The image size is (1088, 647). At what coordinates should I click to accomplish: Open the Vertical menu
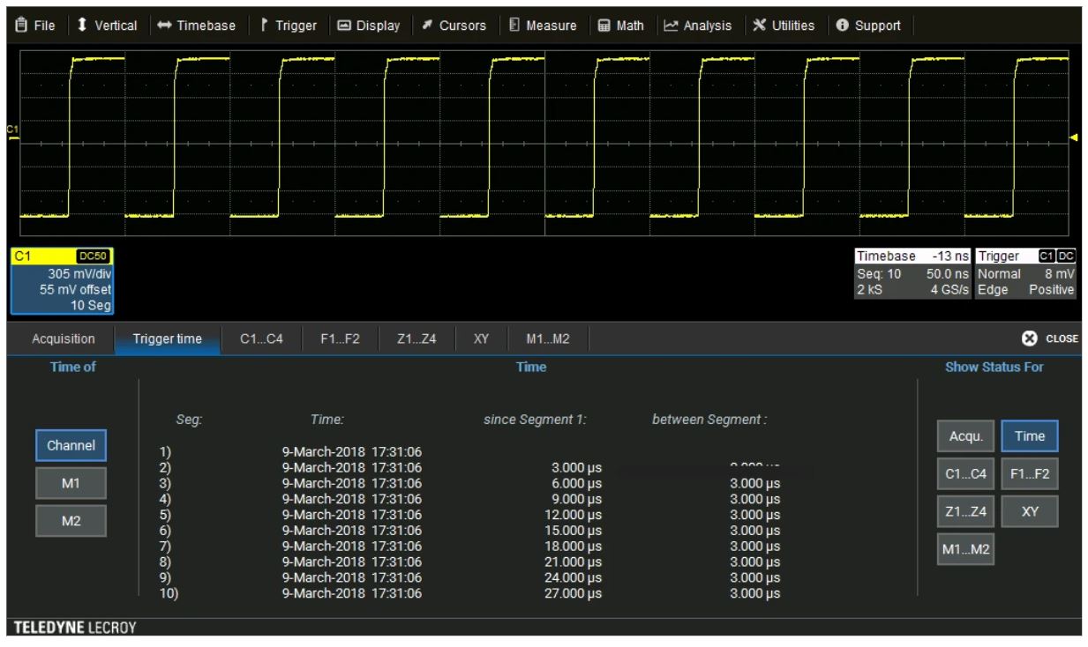[106, 26]
